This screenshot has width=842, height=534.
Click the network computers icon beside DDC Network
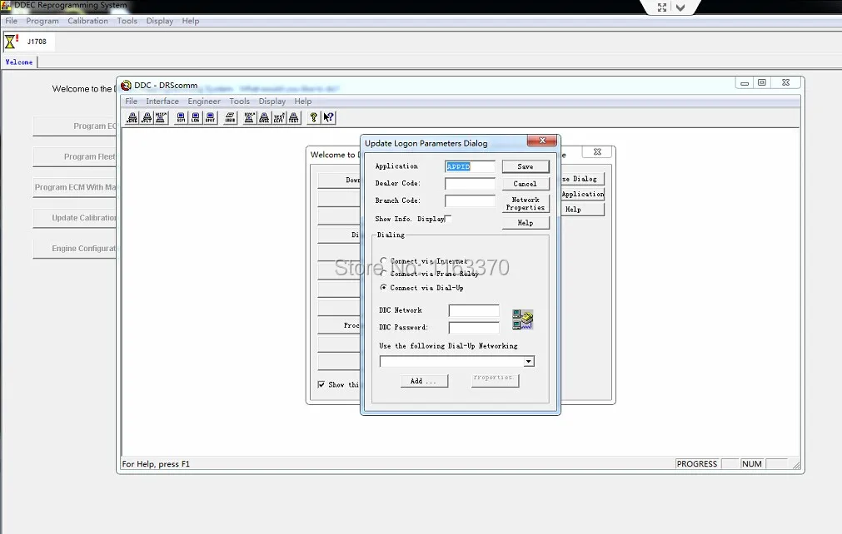point(522,319)
